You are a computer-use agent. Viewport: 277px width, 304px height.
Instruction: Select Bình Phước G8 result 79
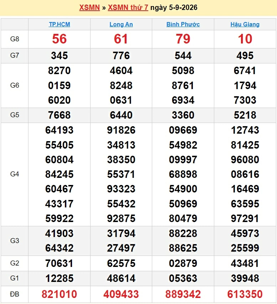(183, 39)
